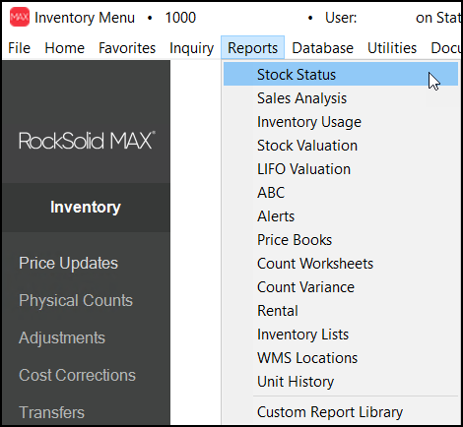This screenshot has width=463, height=427.
Task: Open the Utilities menu
Action: 392,48
